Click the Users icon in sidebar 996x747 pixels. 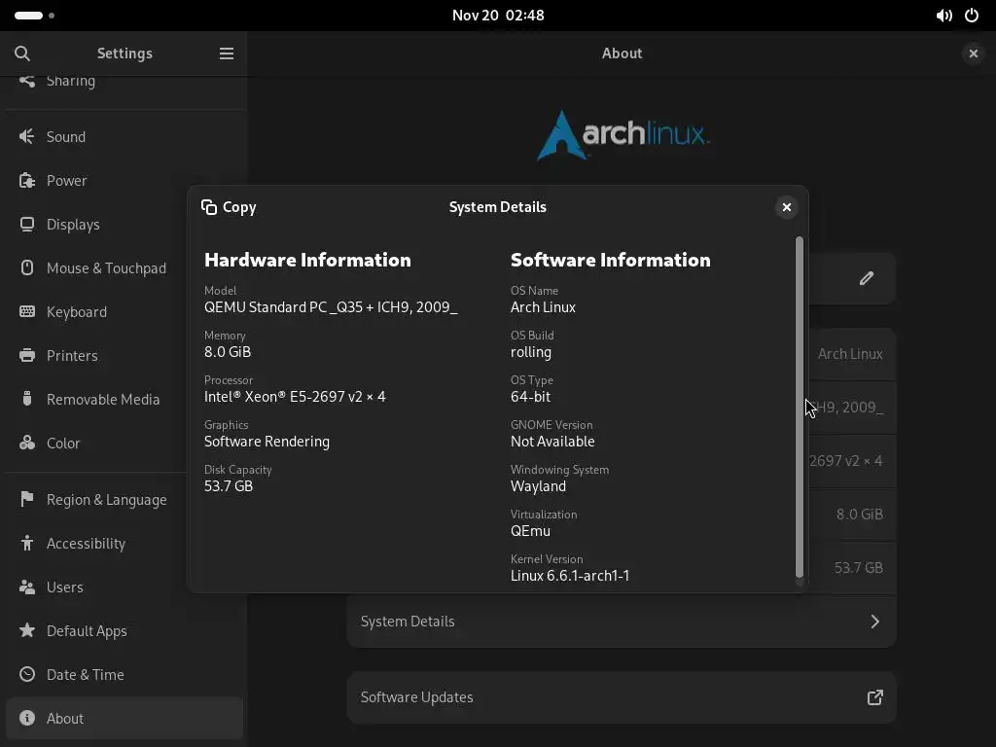coord(26,587)
